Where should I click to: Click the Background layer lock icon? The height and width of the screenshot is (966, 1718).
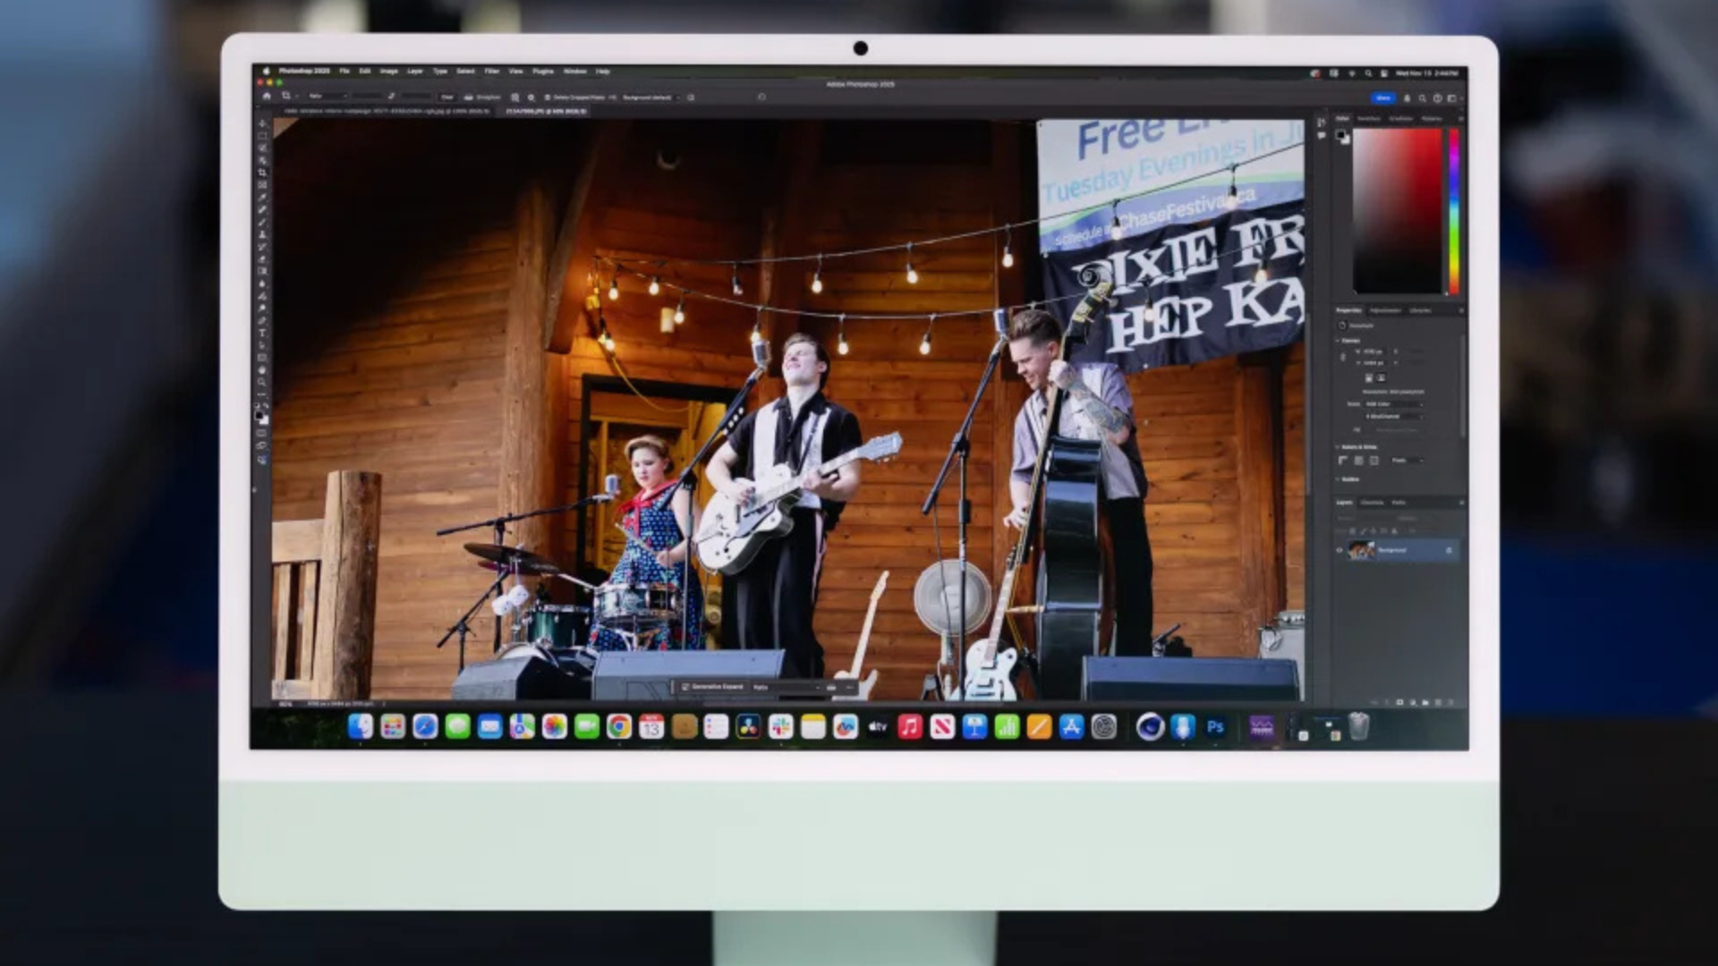tap(1449, 550)
